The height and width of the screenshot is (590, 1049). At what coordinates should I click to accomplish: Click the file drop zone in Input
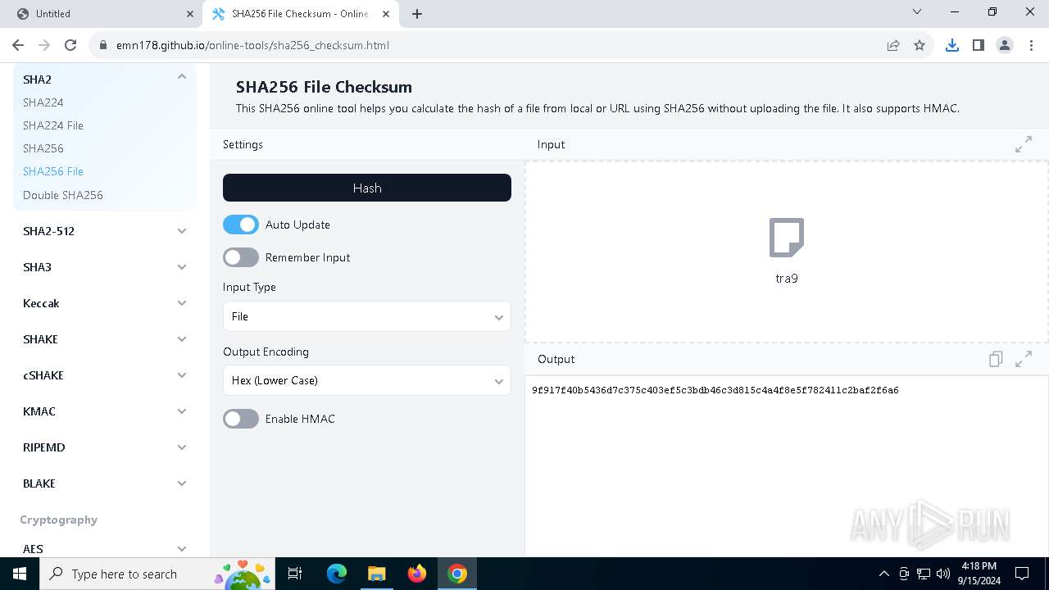point(787,252)
